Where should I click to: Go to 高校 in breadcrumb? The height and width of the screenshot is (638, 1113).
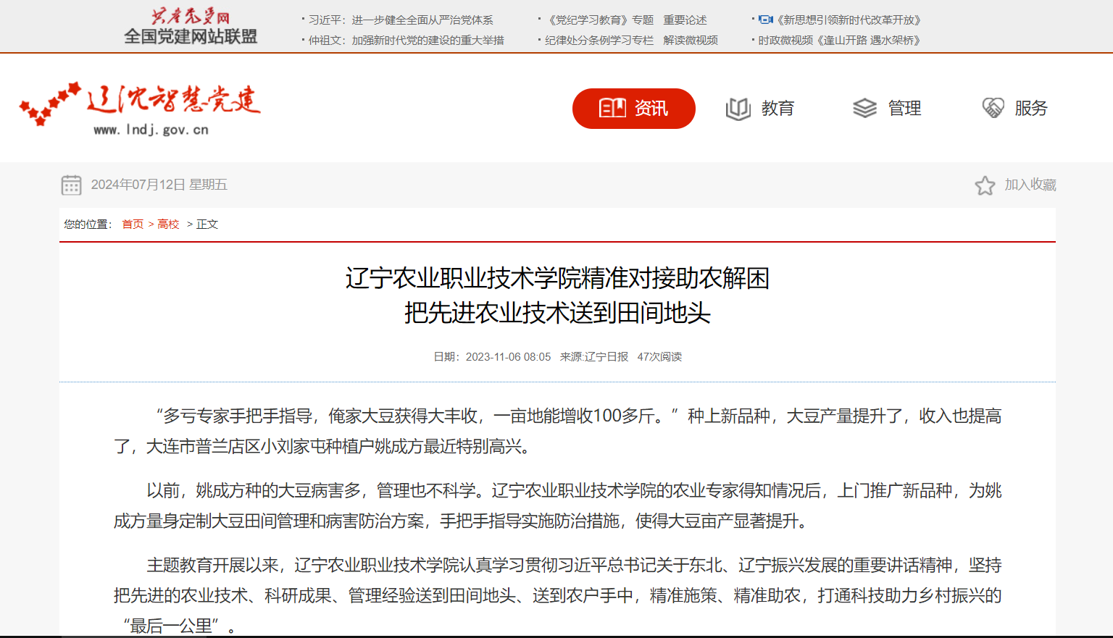tap(168, 224)
